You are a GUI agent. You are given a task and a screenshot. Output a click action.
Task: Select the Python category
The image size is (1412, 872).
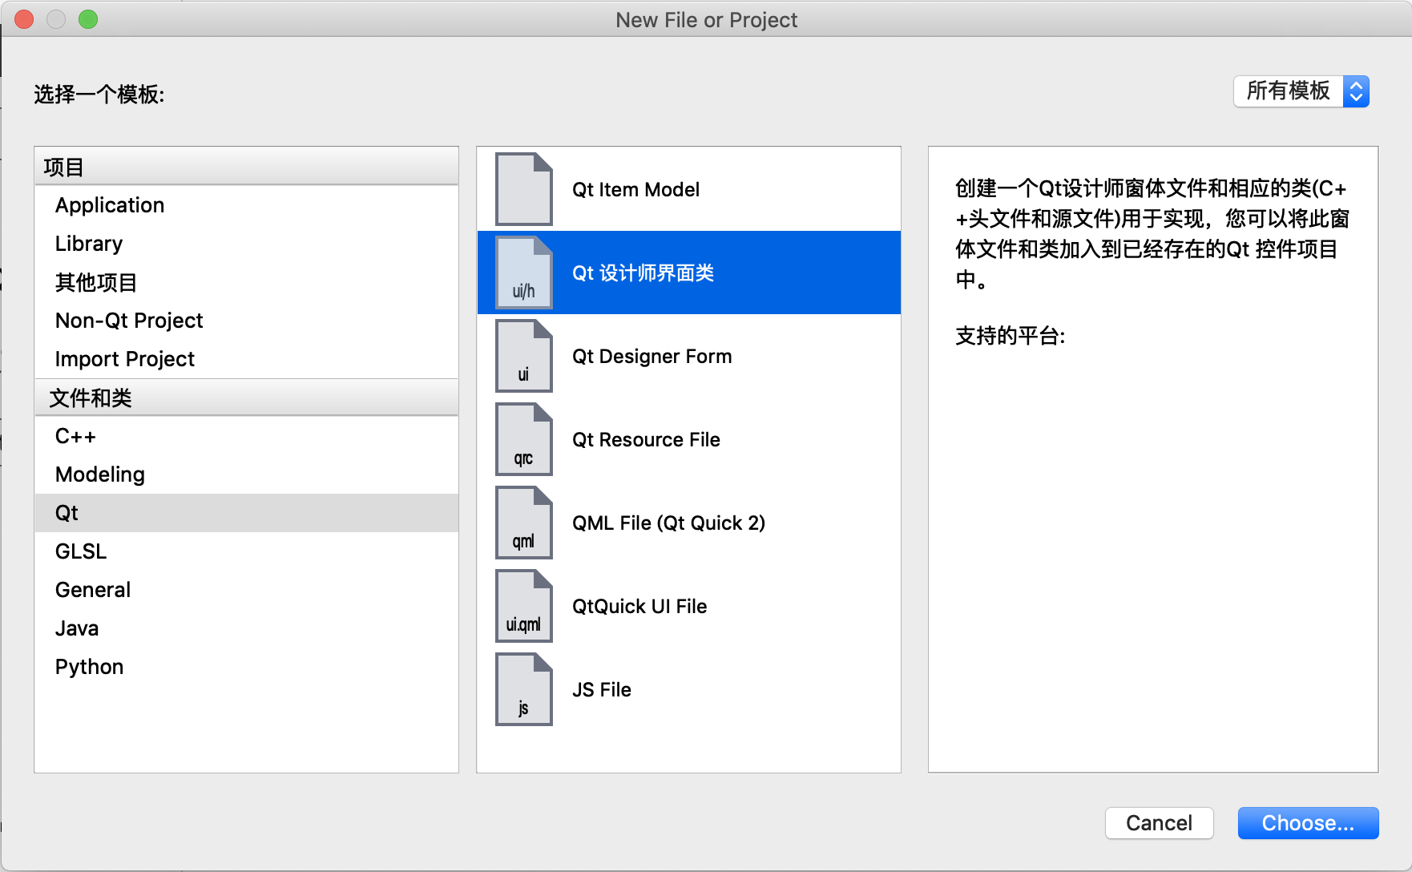[x=247, y=667]
